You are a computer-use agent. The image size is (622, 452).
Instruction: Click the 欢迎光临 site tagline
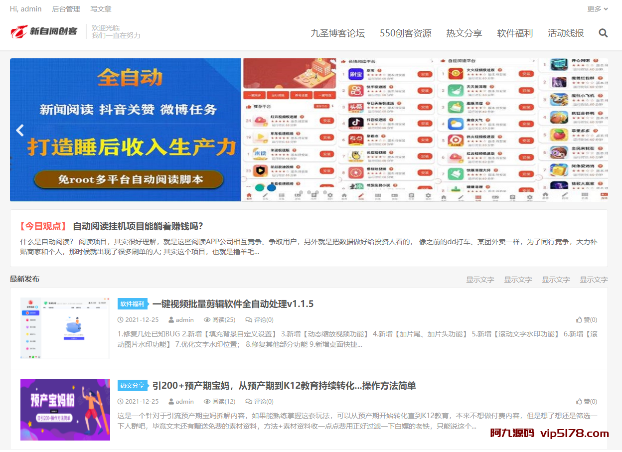pos(105,28)
